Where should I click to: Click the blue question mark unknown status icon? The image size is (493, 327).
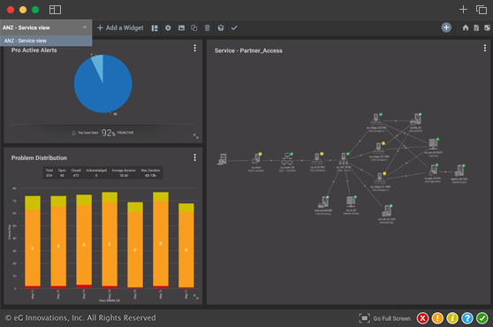click(x=467, y=318)
